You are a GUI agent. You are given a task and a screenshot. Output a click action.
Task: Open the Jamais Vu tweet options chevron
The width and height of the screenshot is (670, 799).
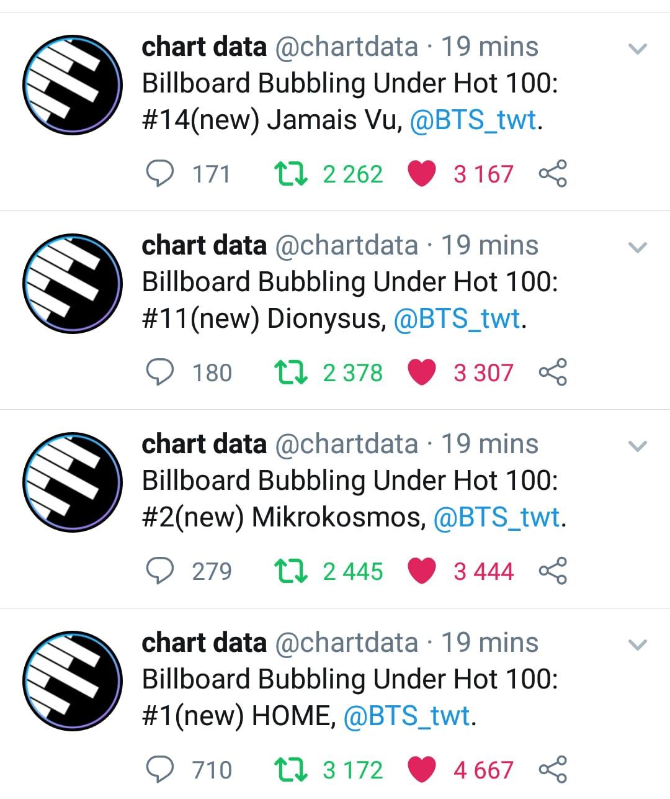[x=638, y=48]
